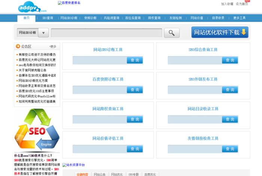Click the SEO外链发布工具 heading link
Screen dimensions: 262x176
click(x=203, y=79)
